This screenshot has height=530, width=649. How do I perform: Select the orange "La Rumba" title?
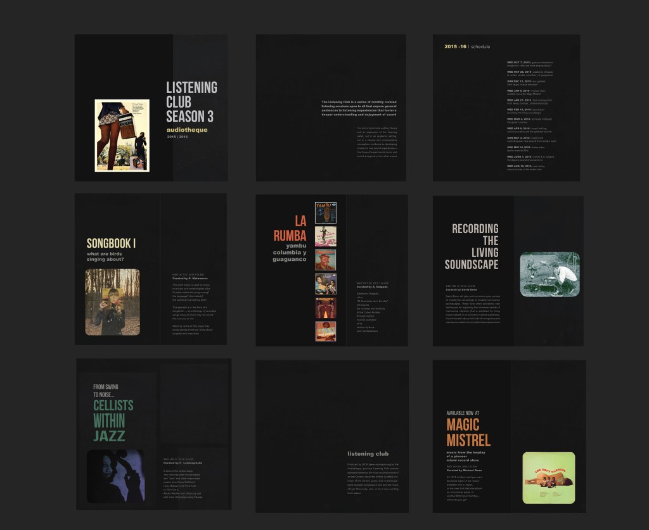point(290,229)
